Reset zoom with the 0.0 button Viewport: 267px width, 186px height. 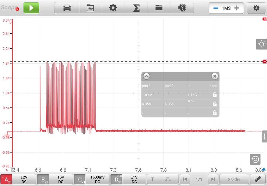(255, 159)
